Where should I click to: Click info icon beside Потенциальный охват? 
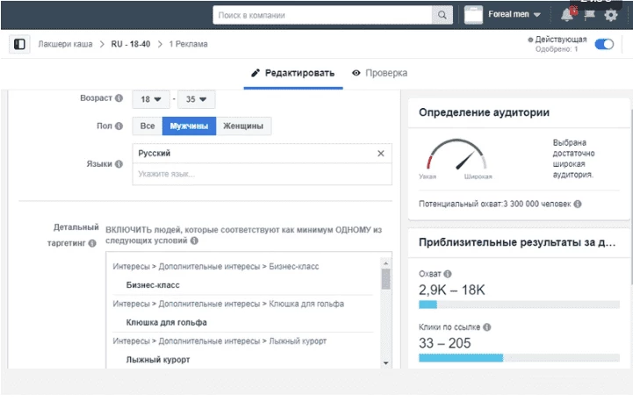point(578,204)
